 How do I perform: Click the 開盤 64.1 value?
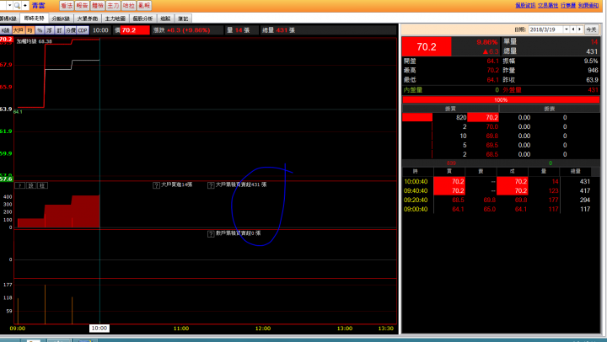click(492, 61)
